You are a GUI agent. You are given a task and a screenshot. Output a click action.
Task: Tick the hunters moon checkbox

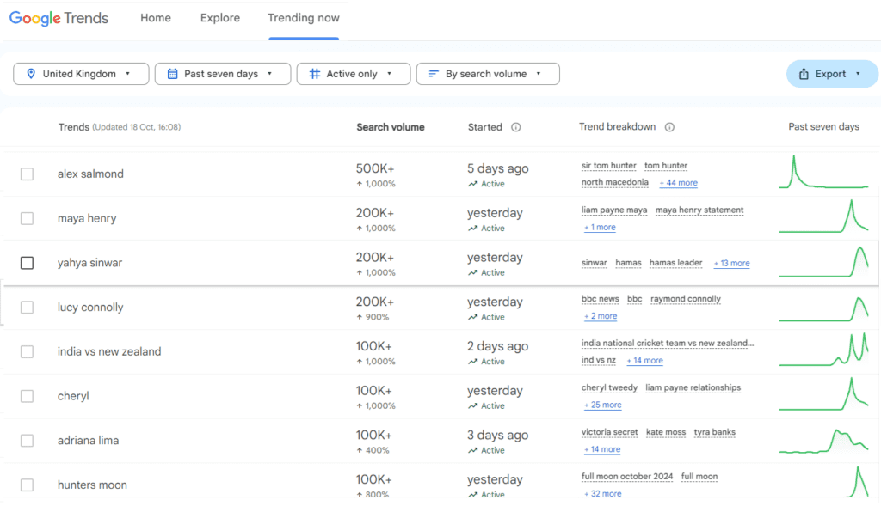click(27, 485)
